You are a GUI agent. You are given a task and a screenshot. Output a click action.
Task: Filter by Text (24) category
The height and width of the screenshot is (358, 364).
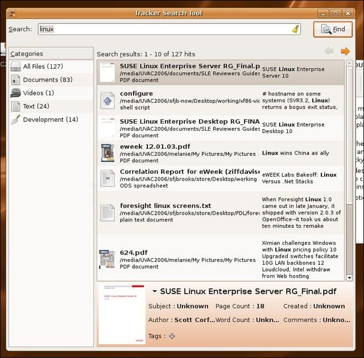(x=51, y=106)
